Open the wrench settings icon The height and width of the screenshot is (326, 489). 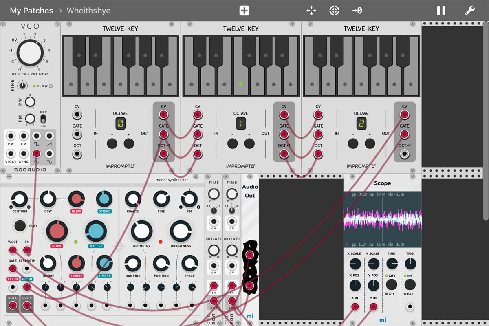tap(470, 11)
